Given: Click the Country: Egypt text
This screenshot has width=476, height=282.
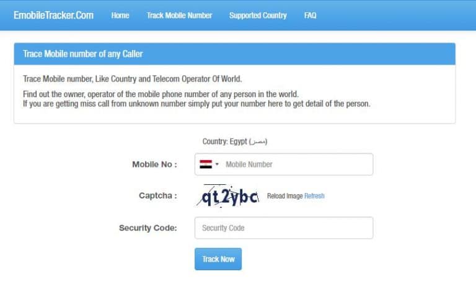Looking at the screenshot, I should [235, 142].
